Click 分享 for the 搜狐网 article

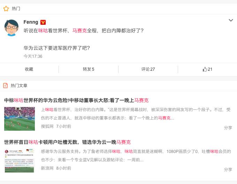point(228,128)
